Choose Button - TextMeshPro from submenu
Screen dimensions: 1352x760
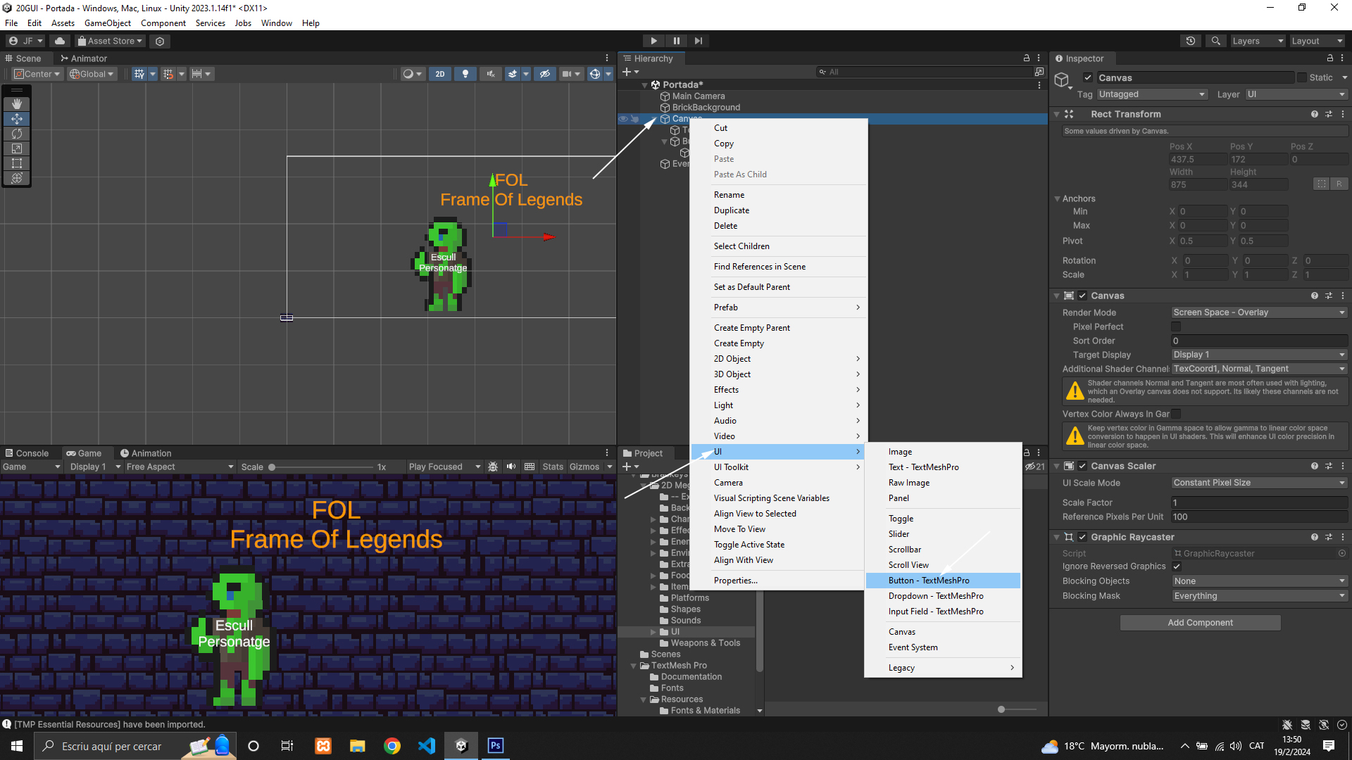coord(929,581)
